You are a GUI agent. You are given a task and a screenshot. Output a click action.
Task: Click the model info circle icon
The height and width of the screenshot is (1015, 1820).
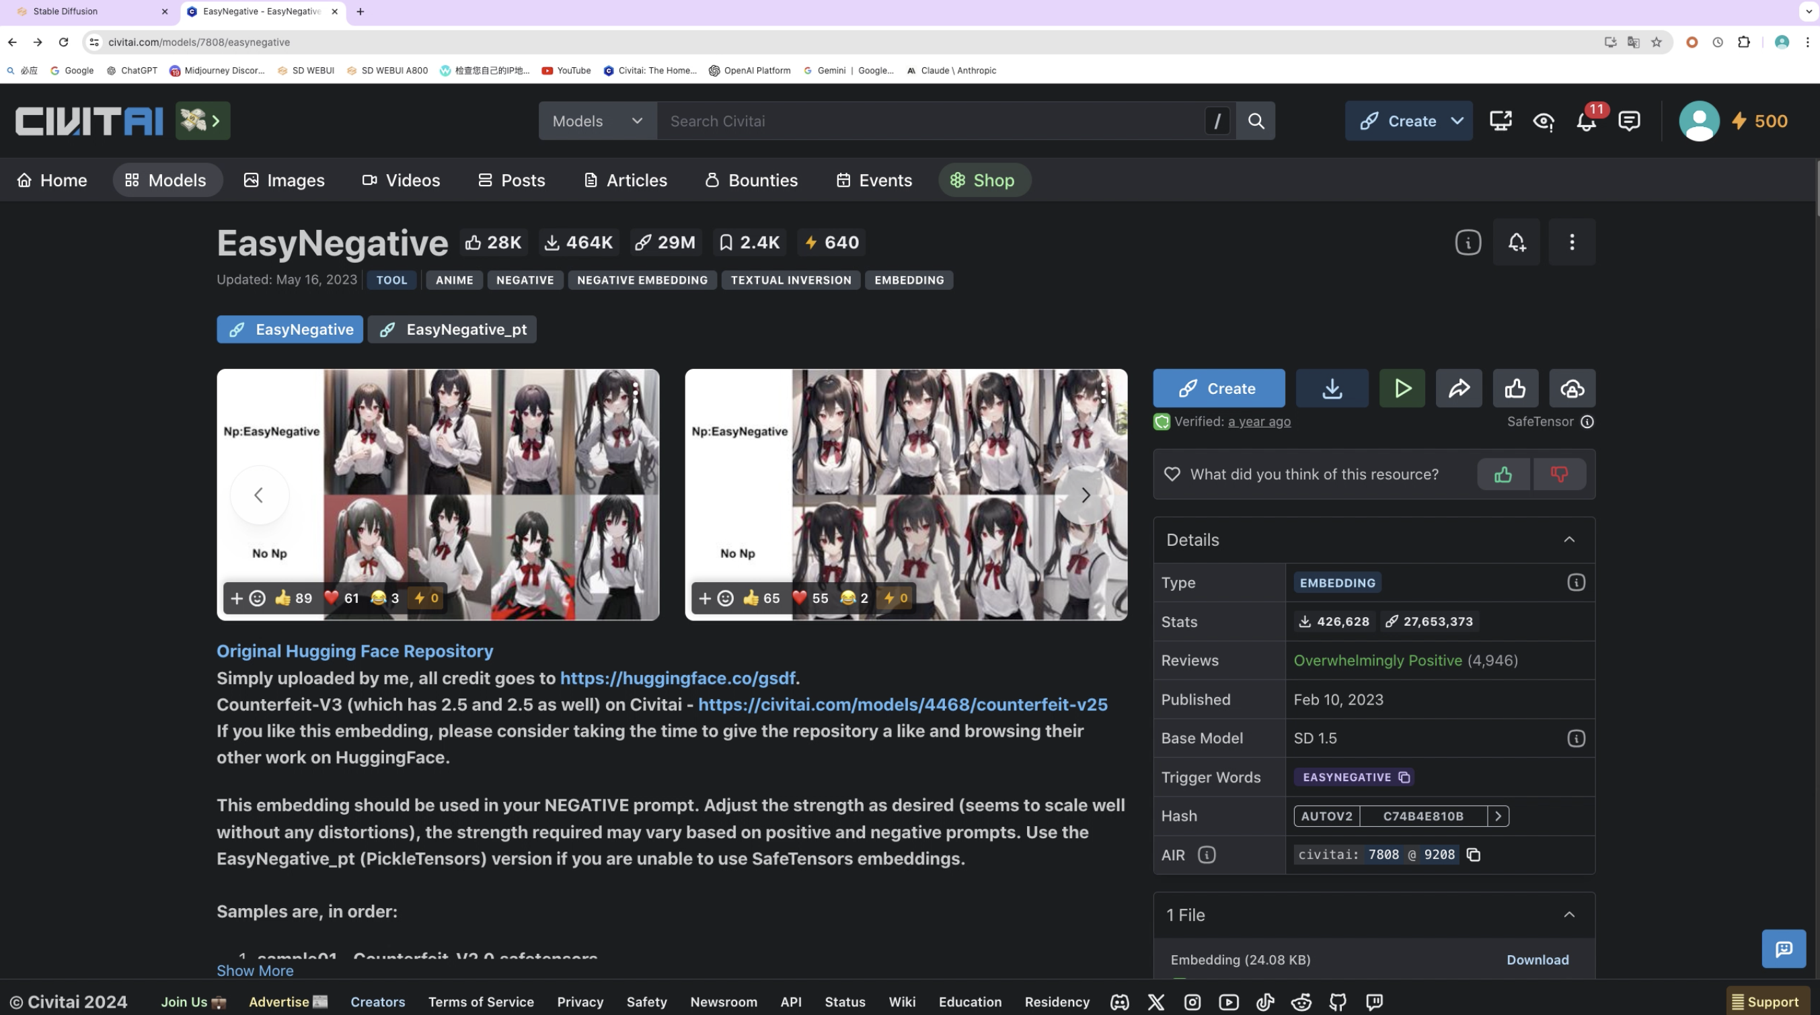pos(1468,242)
